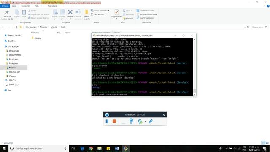This screenshot has height=152, width=270.
Task: Open the address bar history dropdown
Action: [x=245, y=27]
